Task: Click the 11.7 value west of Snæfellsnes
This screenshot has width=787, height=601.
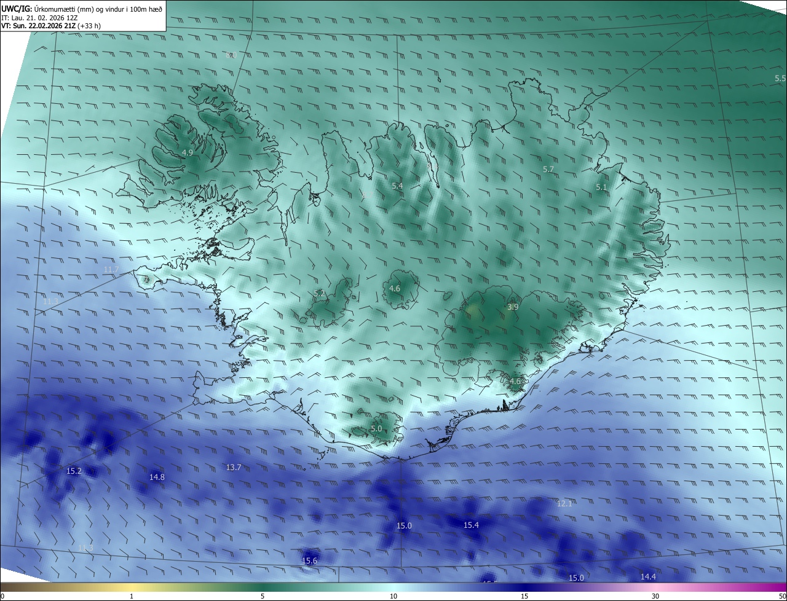Action: [x=111, y=270]
